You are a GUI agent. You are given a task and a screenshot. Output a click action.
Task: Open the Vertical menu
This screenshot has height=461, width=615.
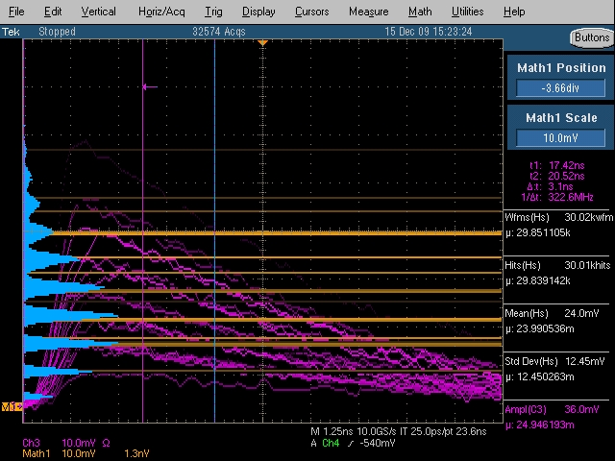98,12
